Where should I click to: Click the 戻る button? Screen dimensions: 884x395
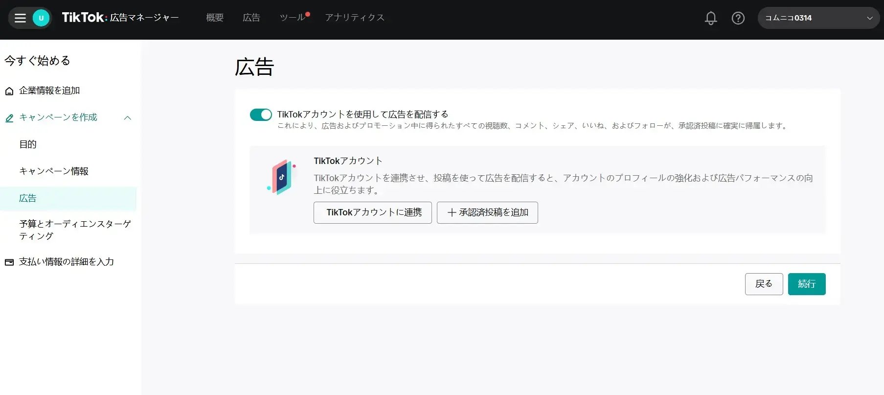764,284
